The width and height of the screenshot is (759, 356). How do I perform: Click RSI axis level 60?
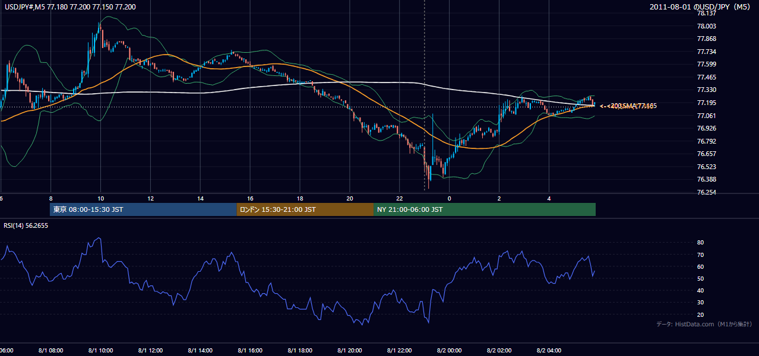point(700,266)
